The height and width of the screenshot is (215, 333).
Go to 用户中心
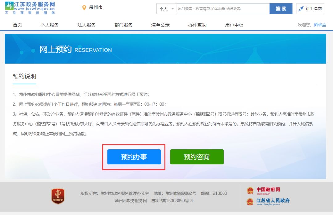(x=234, y=25)
